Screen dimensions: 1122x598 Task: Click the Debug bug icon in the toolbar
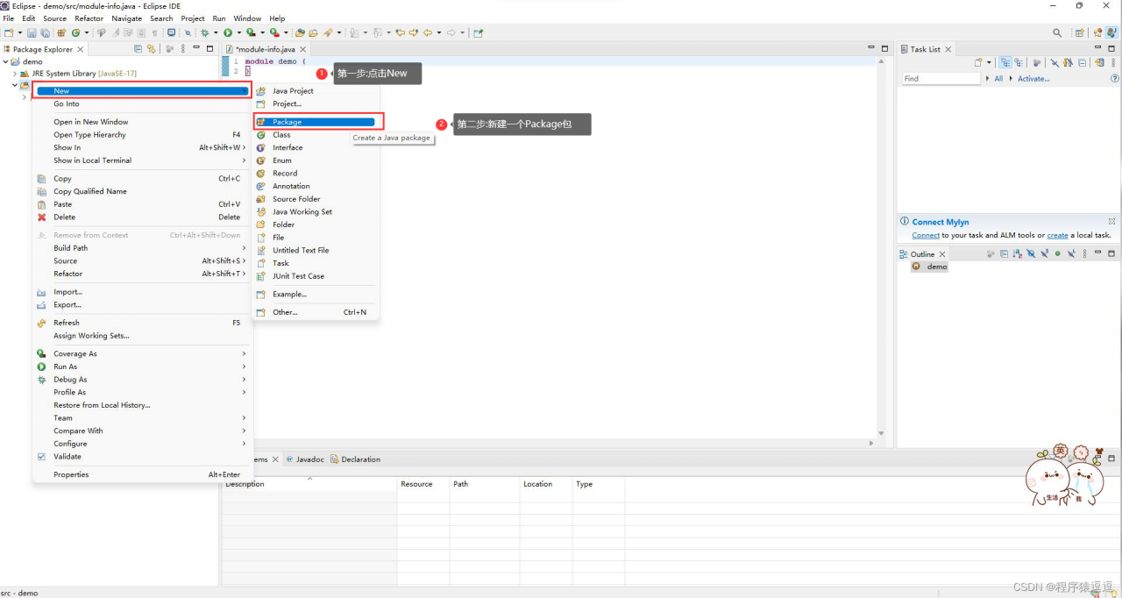coord(205,32)
